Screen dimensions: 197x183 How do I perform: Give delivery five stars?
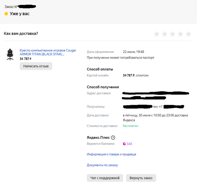[x=188, y=34]
